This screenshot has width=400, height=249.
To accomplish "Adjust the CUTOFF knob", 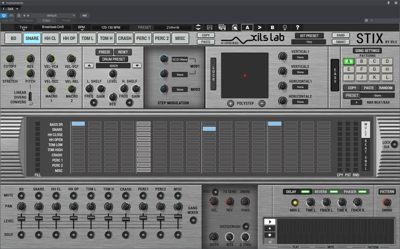I will pos(10,59).
